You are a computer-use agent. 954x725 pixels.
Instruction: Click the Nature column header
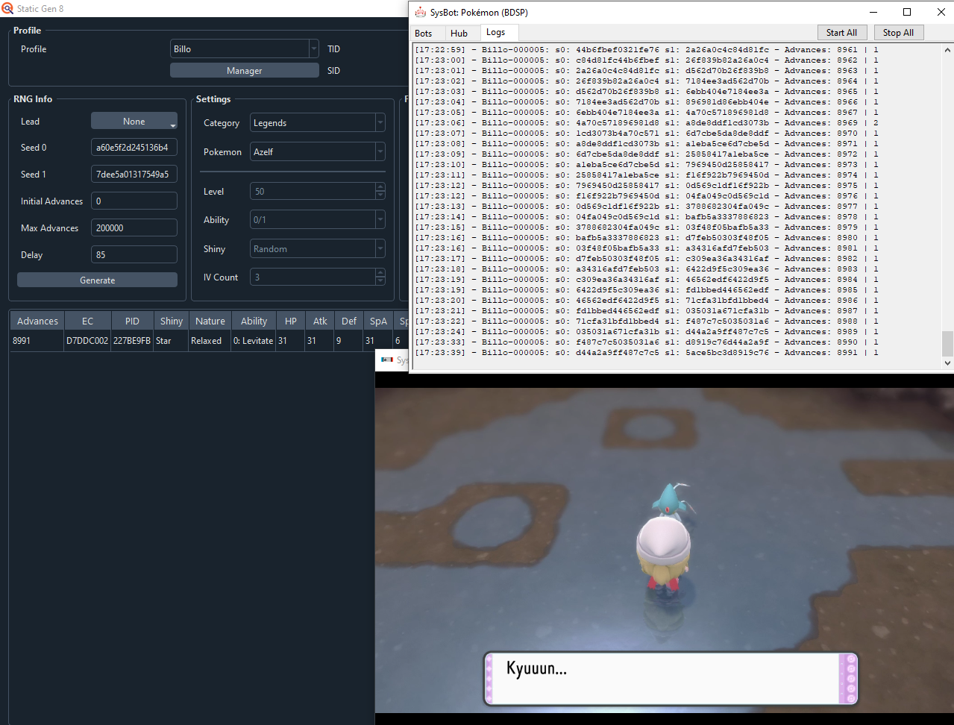pyautogui.click(x=210, y=321)
